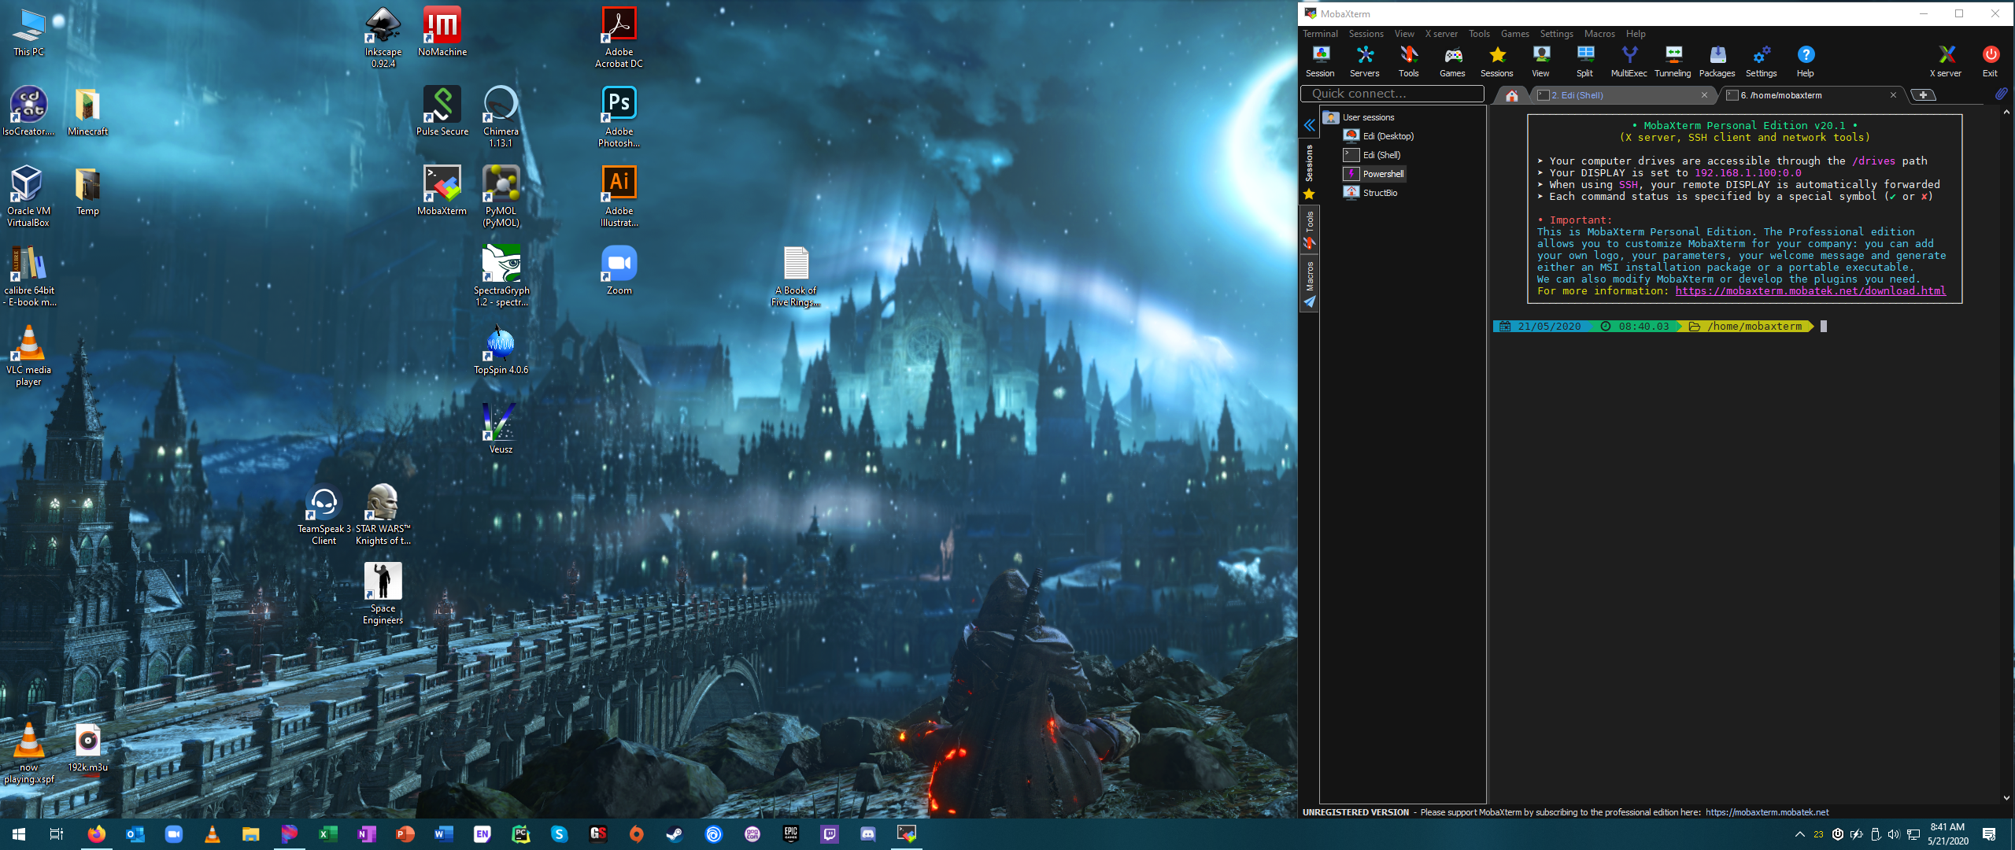This screenshot has height=850, width=2015.
Task: Click the Packages toolbar icon
Action: [1717, 61]
